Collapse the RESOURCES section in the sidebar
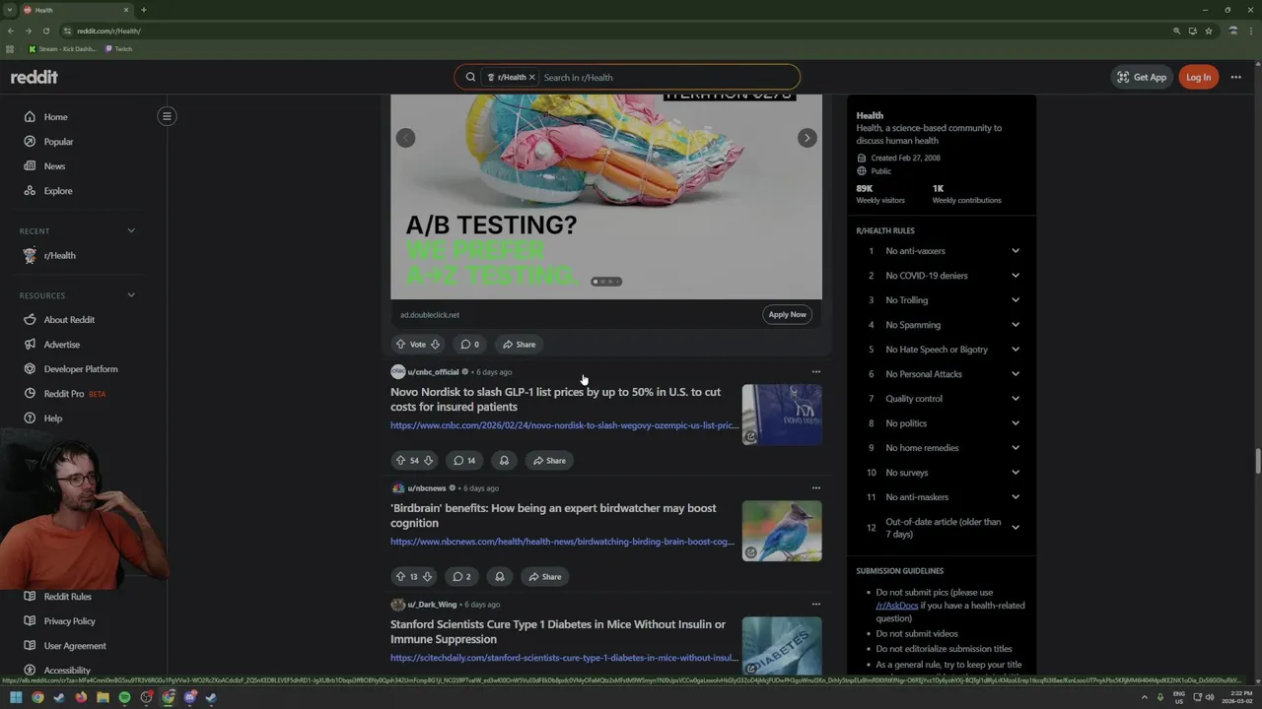 pyautogui.click(x=131, y=295)
